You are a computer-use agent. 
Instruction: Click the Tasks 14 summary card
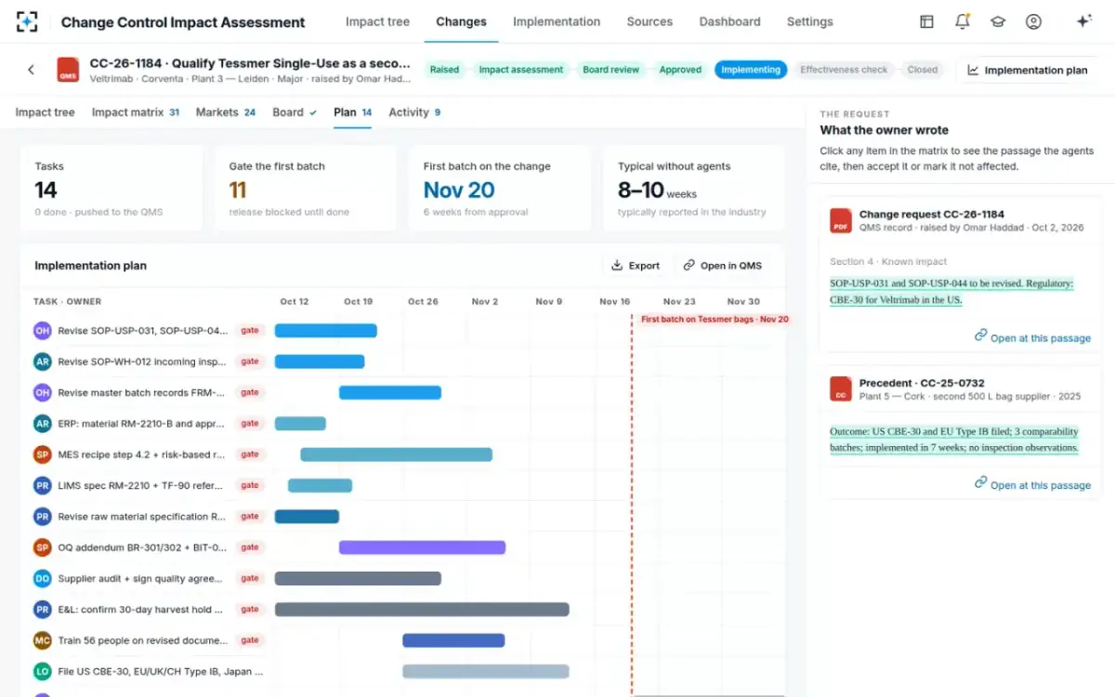tap(111, 188)
